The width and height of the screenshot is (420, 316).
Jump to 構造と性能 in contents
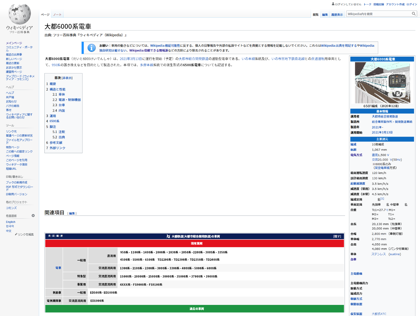point(57,89)
